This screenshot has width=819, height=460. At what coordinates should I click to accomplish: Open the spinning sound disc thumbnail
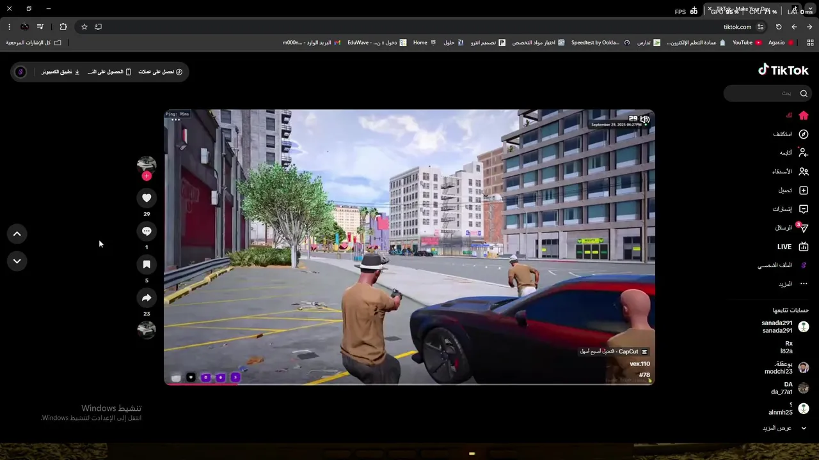tap(147, 330)
